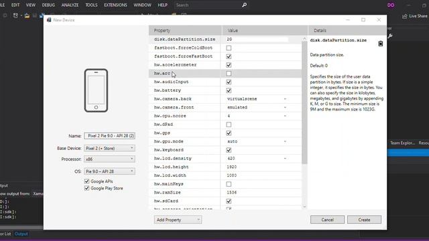Open the Processor dropdown showing x86
This screenshot has height=241, width=429.
pos(109,159)
